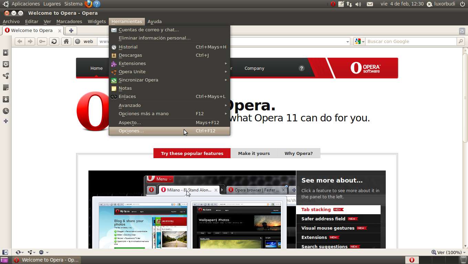Click show desktop icon in bottom panel
This screenshot has width=468, height=264.
[x=4, y=260]
